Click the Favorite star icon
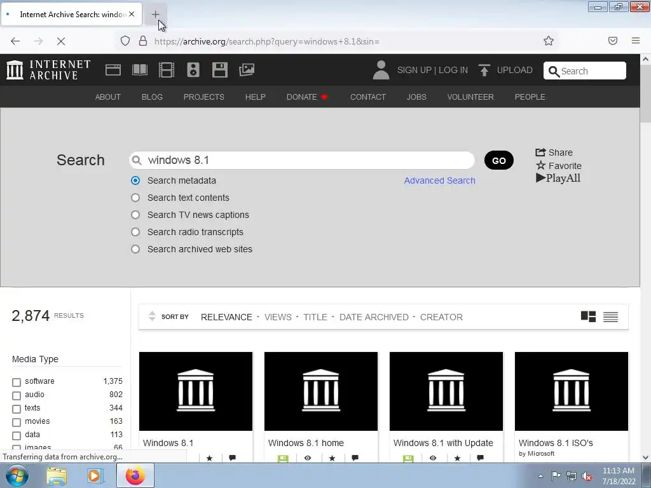Viewport: 651px width, 488px height. [540, 166]
